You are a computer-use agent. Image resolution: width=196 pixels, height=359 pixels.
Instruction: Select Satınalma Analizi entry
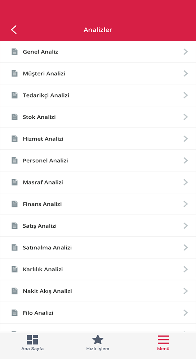click(x=98, y=248)
